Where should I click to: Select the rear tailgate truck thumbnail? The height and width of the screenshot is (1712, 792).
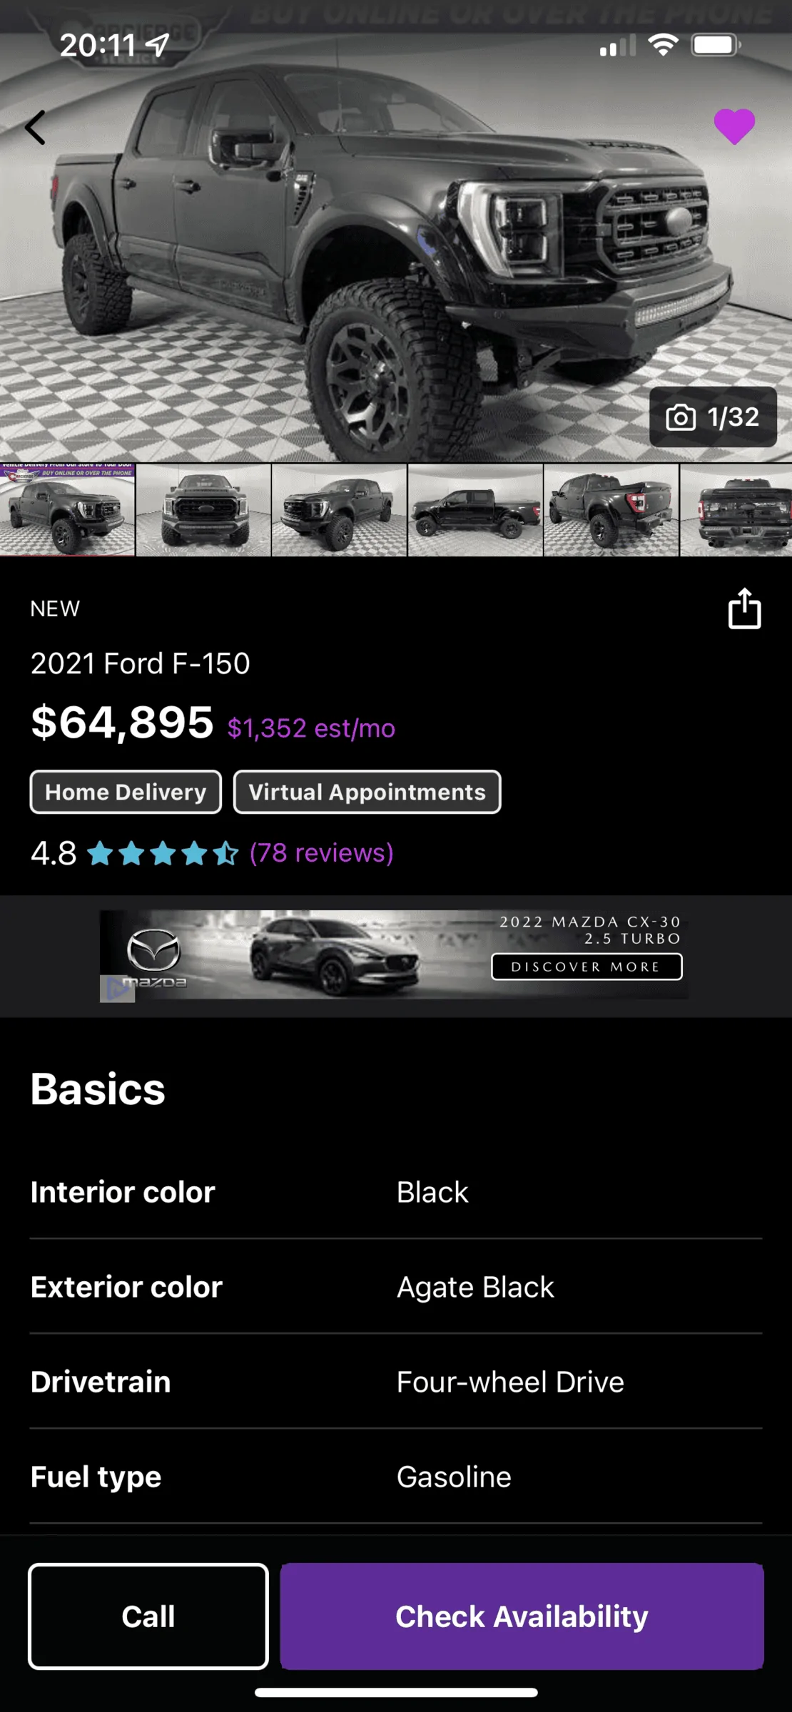click(x=736, y=509)
